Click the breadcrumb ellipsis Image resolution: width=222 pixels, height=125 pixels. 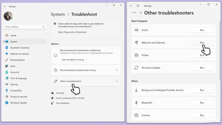tap(134, 12)
